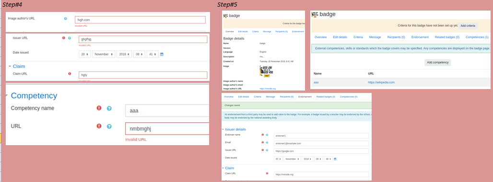Image resolution: width=493 pixels, height=182 pixels.
Task: Click Issuer URL field containing ghgfhjg
Action: [143, 39]
